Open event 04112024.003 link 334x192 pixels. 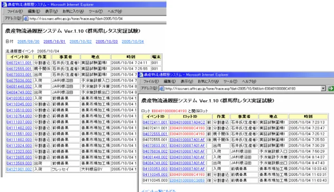[19, 145]
